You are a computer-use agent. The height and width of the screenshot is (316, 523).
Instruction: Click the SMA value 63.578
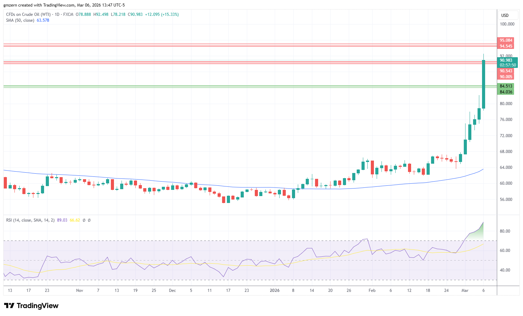[x=43, y=20]
